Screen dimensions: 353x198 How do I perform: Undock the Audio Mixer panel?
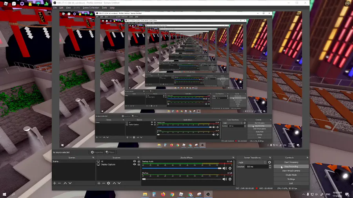tap(233, 158)
